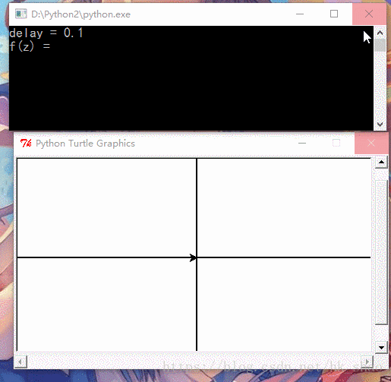This screenshot has height=382, width=391.
Task: Click the turtle canvas scroll-left arrow
Action: (x=20, y=361)
